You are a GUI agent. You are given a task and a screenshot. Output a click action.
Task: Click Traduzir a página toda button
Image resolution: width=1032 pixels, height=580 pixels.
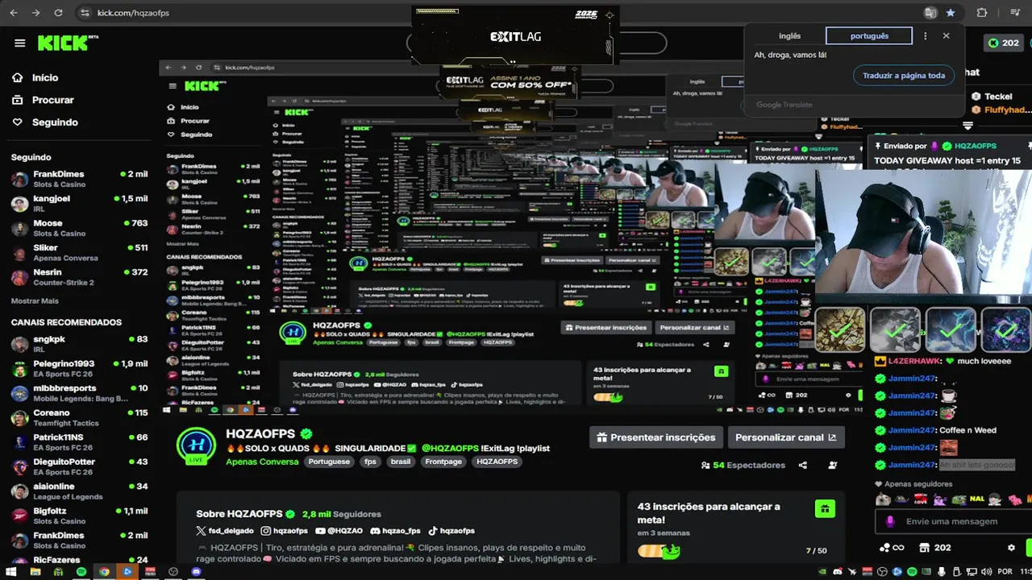coord(904,76)
